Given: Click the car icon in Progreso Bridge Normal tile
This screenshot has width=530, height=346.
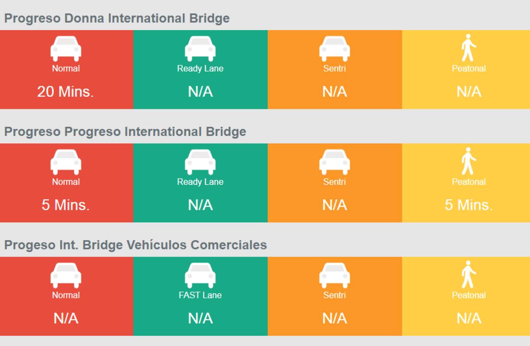Looking at the screenshot, I should click(x=66, y=162).
